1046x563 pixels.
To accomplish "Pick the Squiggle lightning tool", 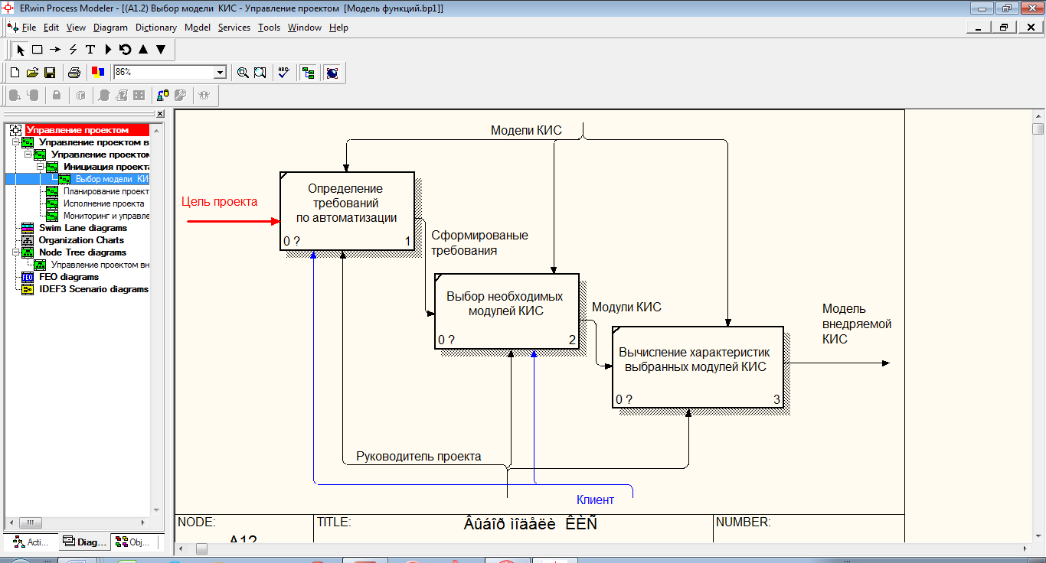I will tap(73, 50).
